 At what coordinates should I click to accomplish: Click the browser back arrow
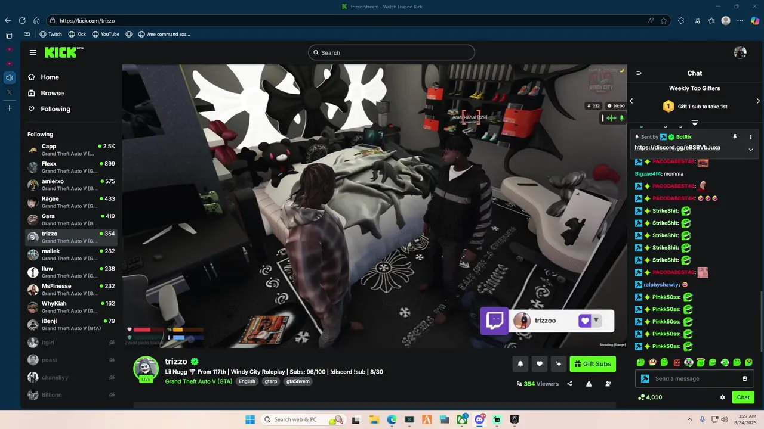coord(8,20)
